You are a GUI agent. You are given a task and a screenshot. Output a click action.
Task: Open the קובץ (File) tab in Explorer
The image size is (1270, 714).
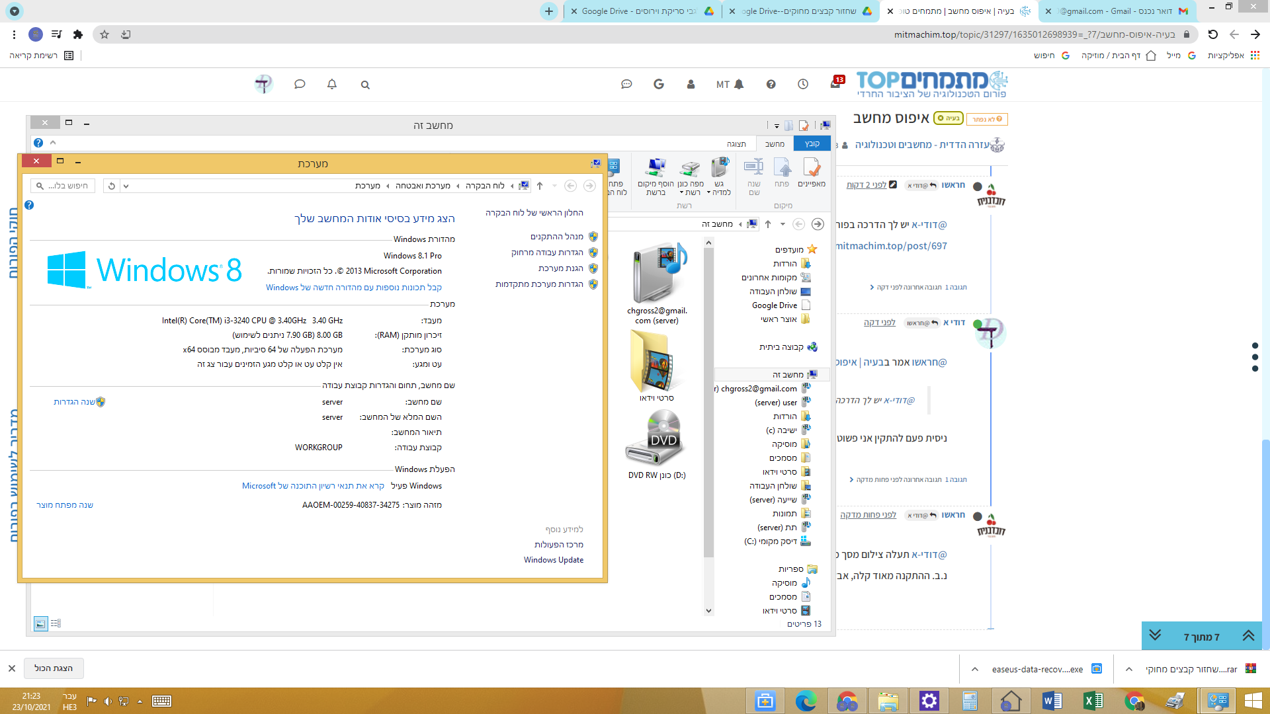(812, 143)
